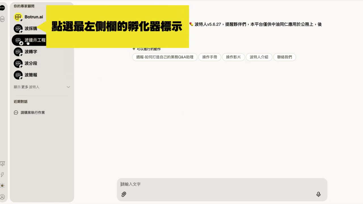Open the chat bubble icon in left rail
363x204 pixels.
tap(2, 8)
